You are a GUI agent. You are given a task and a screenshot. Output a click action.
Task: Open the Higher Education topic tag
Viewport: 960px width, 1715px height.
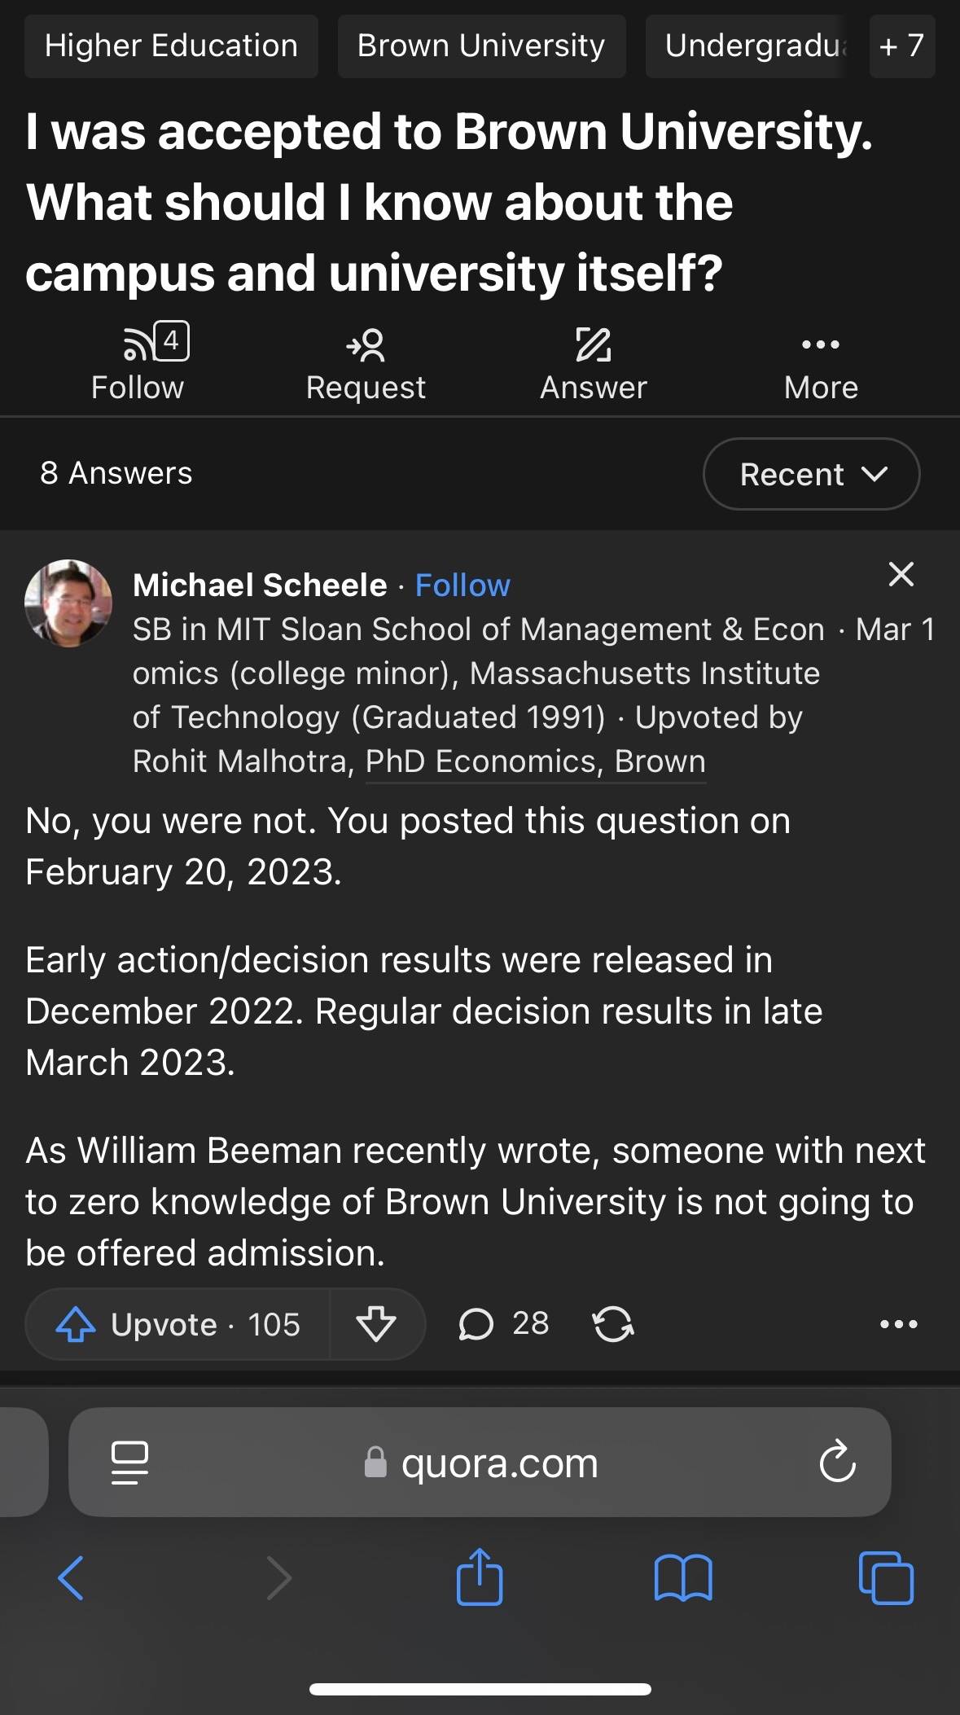(171, 46)
